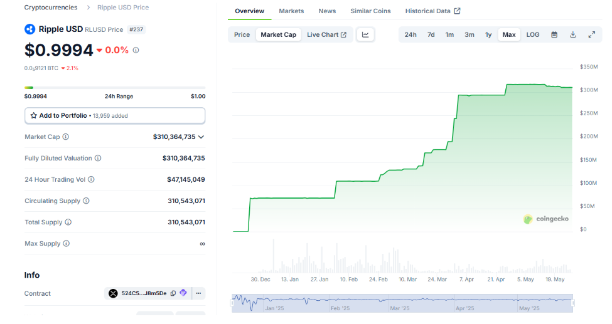Select the 1y chart range
Viewport: 612px width, 324px height.
[488, 34]
